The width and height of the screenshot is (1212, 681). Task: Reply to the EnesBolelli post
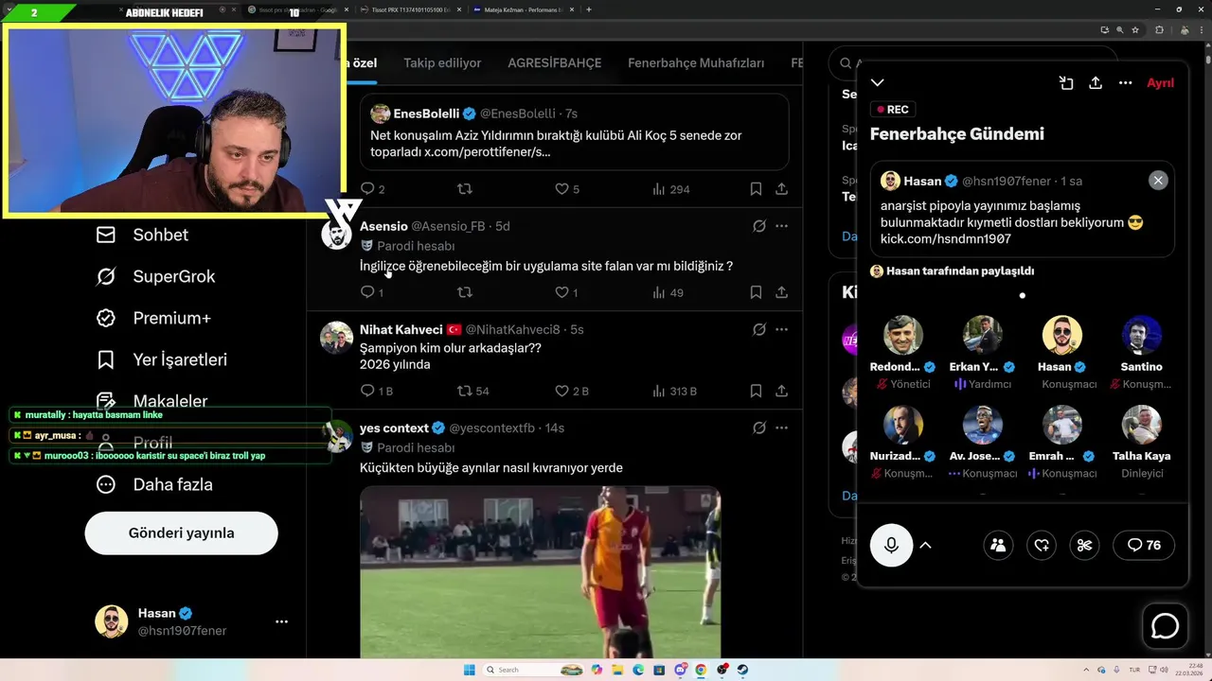pos(373,189)
